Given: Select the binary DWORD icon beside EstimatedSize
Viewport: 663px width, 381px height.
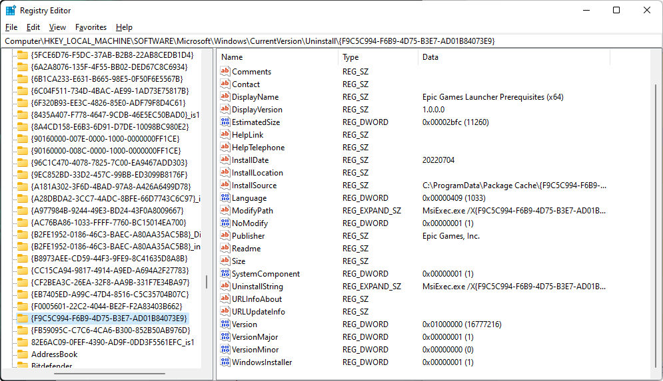Looking at the screenshot, I should click(225, 122).
